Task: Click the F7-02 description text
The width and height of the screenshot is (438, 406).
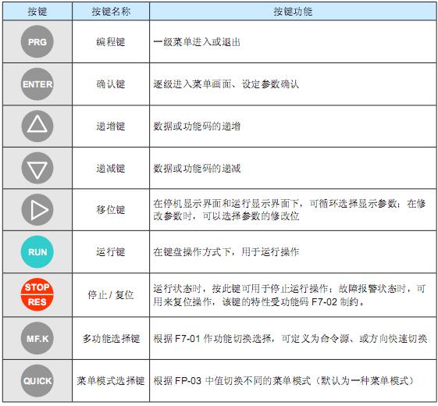Action: point(290,295)
